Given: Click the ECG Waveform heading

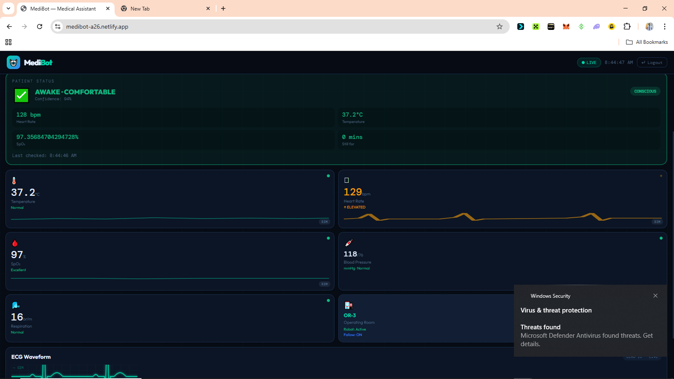Looking at the screenshot, I should pyautogui.click(x=31, y=357).
